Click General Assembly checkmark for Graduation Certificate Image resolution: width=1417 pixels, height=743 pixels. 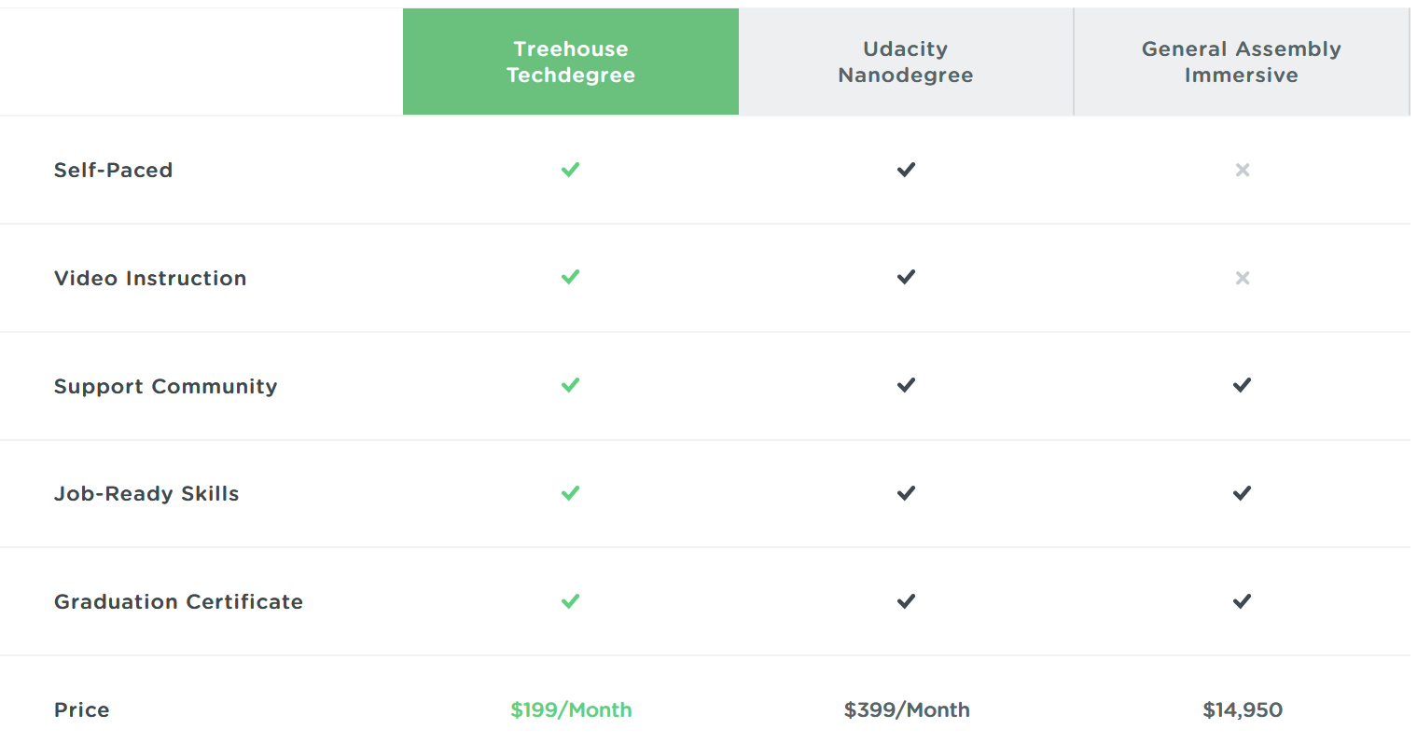coord(1242,601)
